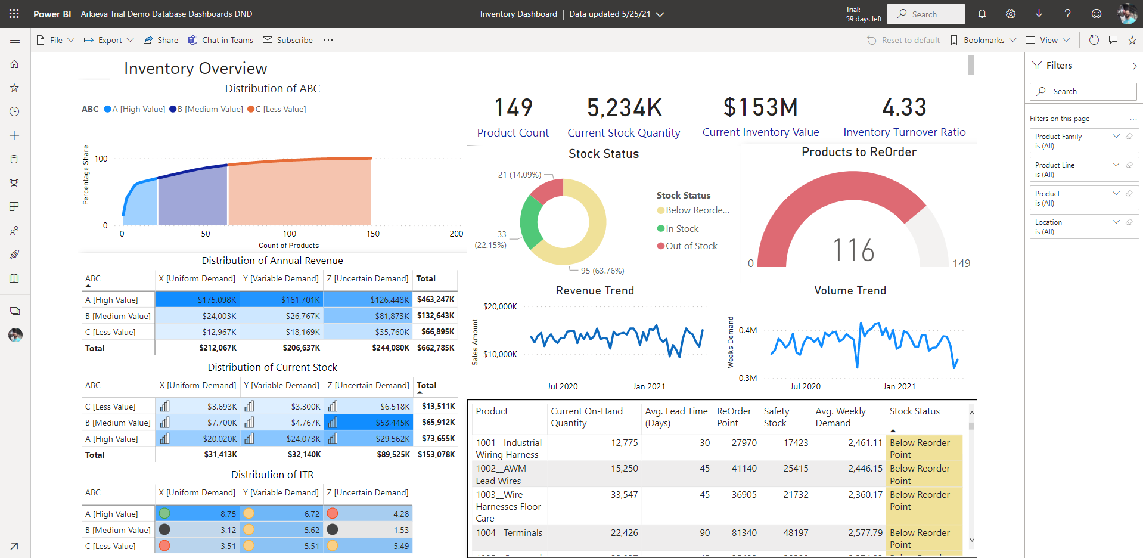Click the Stock Status column header
The height and width of the screenshot is (558, 1143).
click(x=914, y=411)
